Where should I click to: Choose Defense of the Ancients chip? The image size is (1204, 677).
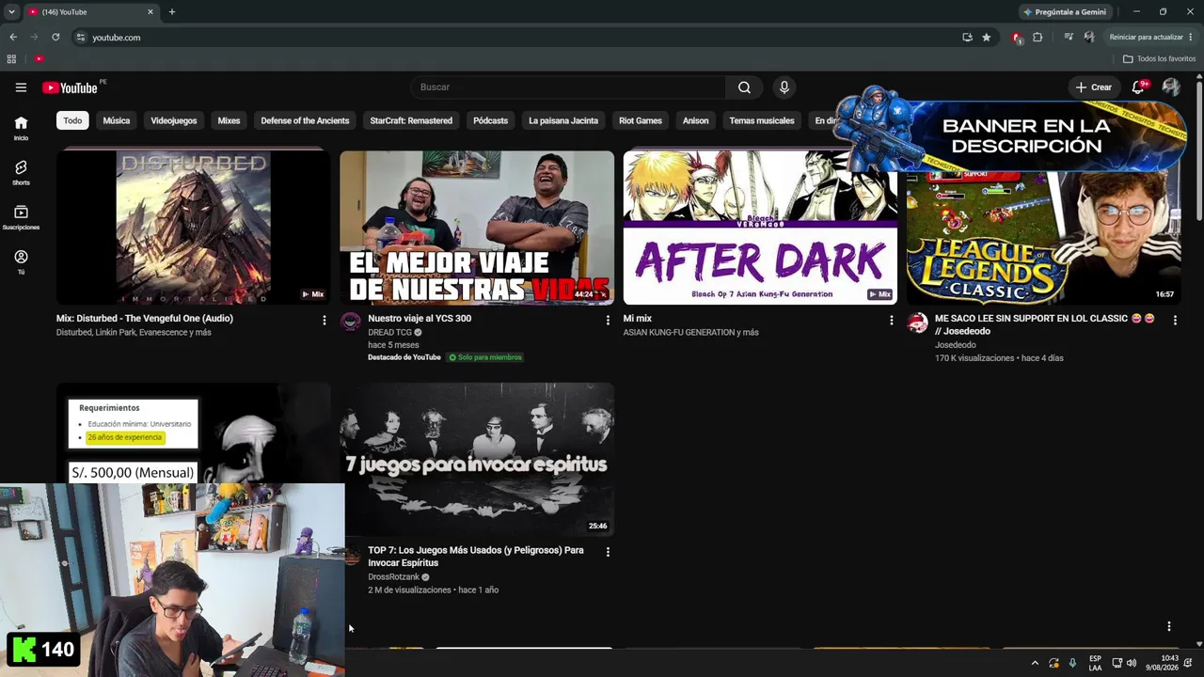pos(305,120)
